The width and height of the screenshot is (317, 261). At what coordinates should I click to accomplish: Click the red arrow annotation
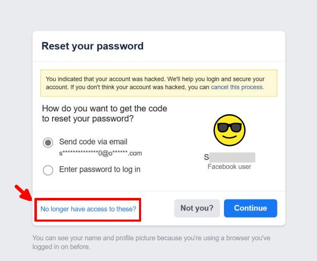[x=23, y=192]
